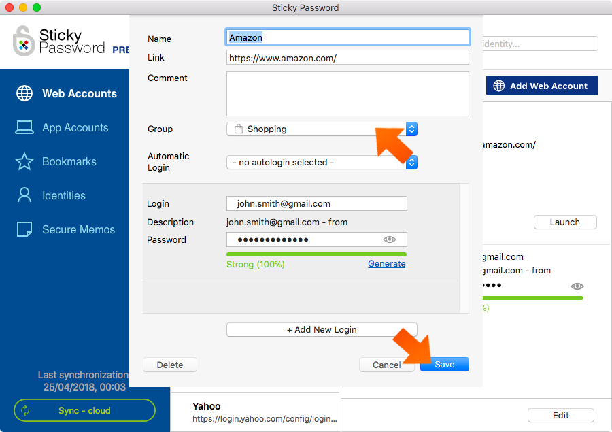
Task: Launch the Amazon account
Action: point(565,222)
